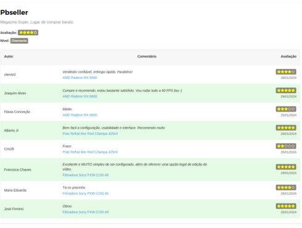Click Francisca Chaves' five-star rating badge

click(286, 167)
